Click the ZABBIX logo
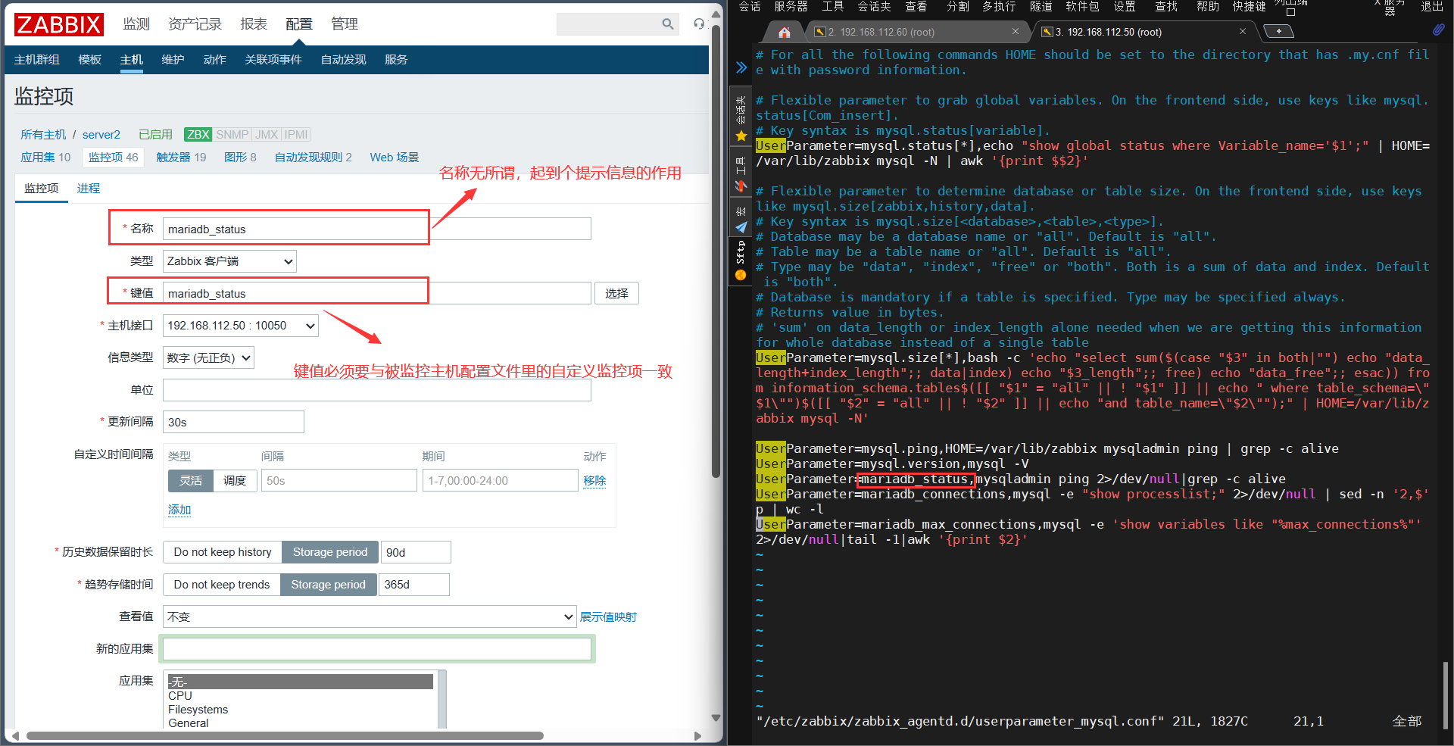1454x746 pixels. click(59, 24)
